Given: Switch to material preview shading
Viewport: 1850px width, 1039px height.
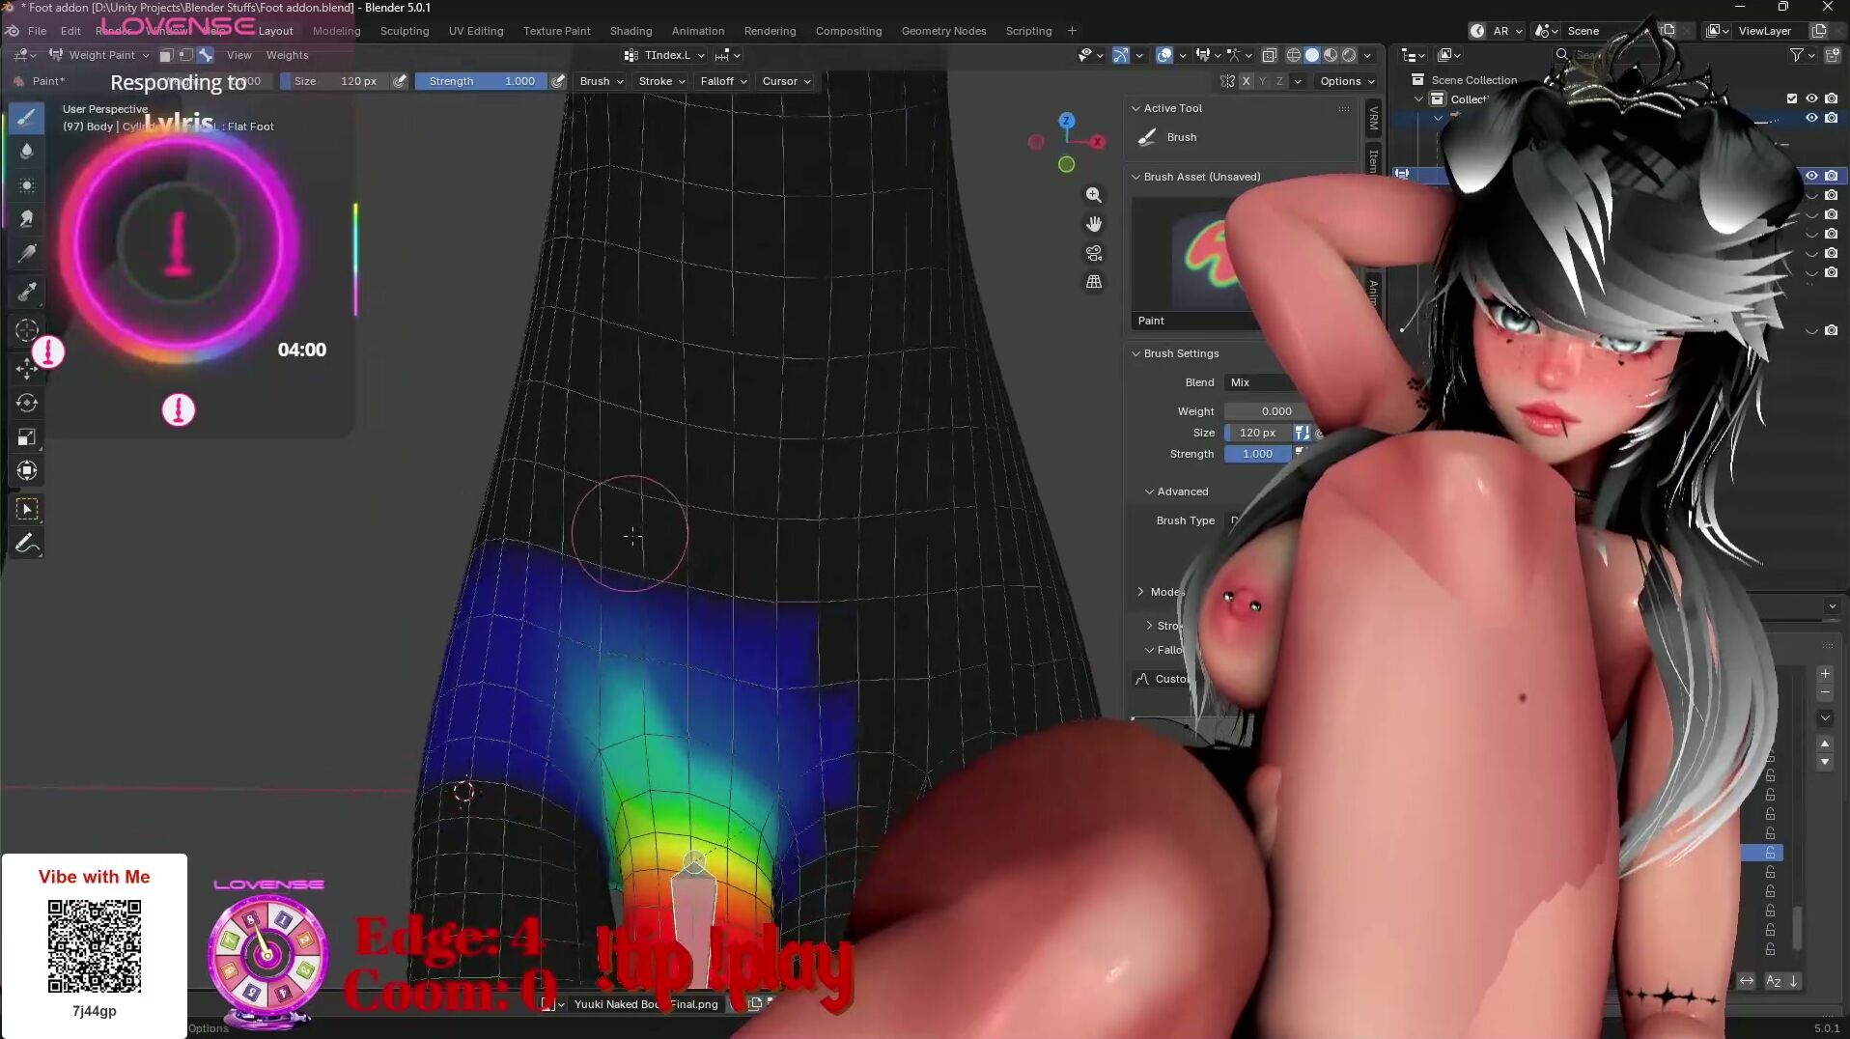Looking at the screenshot, I should click(1331, 55).
